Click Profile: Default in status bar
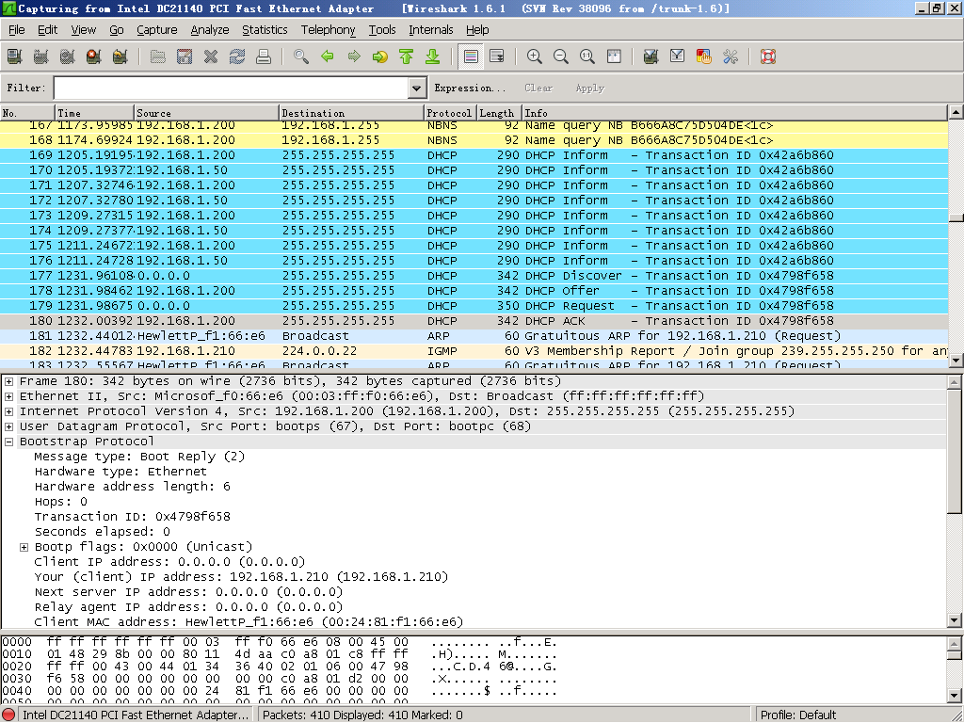The height and width of the screenshot is (723, 964). click(798, 715)
